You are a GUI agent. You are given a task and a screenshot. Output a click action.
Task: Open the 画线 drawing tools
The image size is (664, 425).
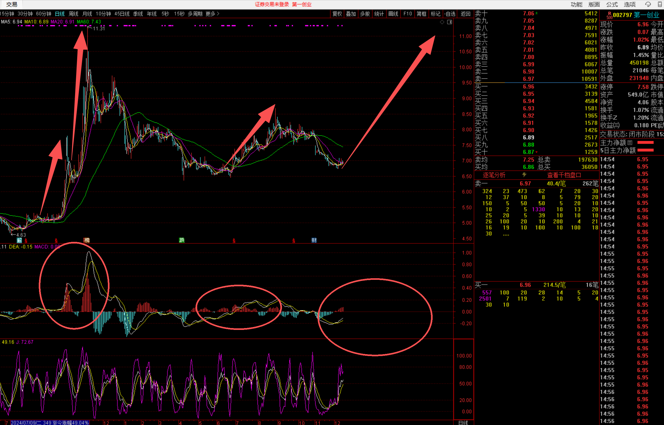point(393,14)
